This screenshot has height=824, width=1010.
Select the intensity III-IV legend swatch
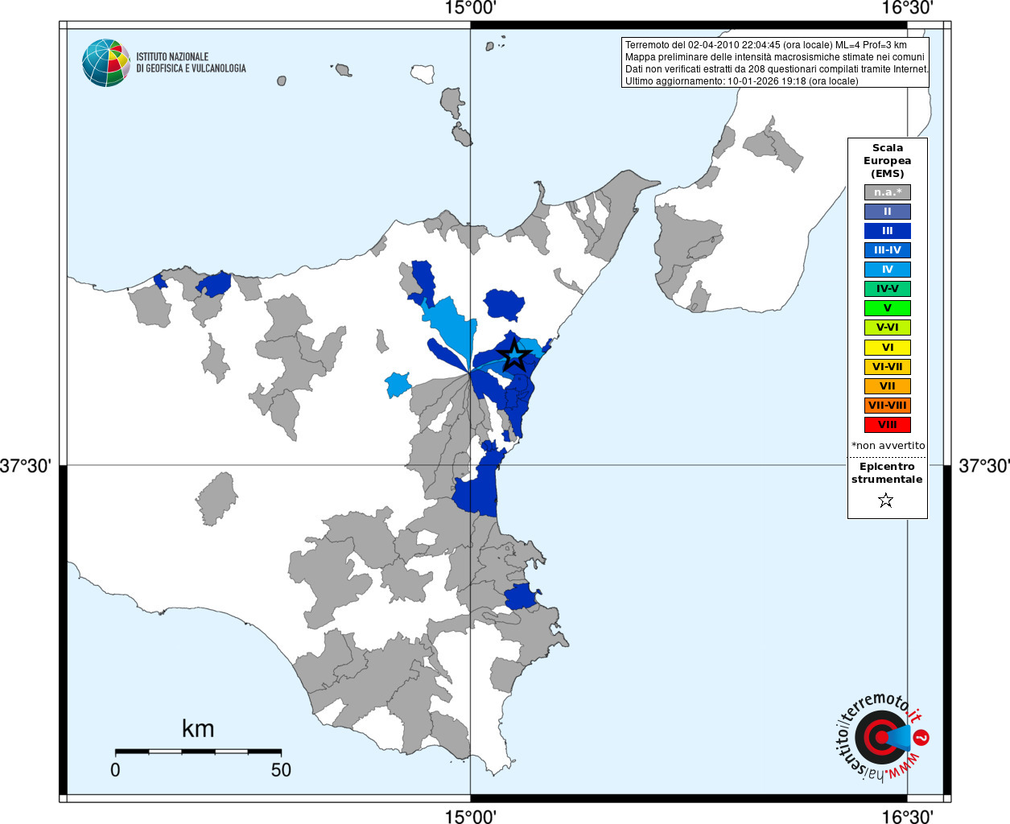point(888,250)
